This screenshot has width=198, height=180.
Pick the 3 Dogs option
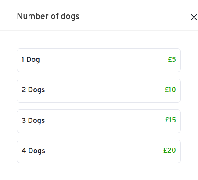(99, 121)
